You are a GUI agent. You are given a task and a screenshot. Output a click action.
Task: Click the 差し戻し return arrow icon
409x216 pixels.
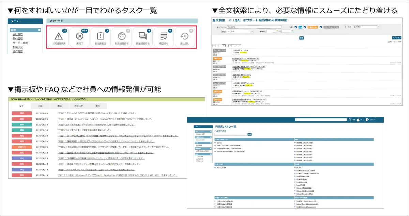184,35
